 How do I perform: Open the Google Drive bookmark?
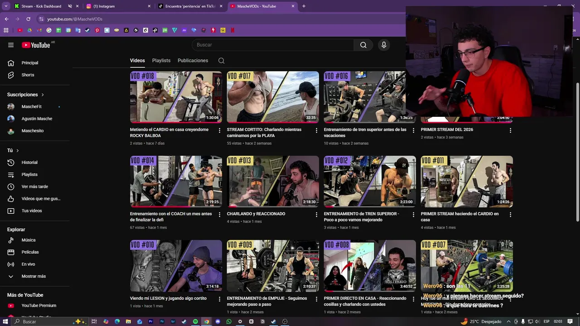[29, 30]
